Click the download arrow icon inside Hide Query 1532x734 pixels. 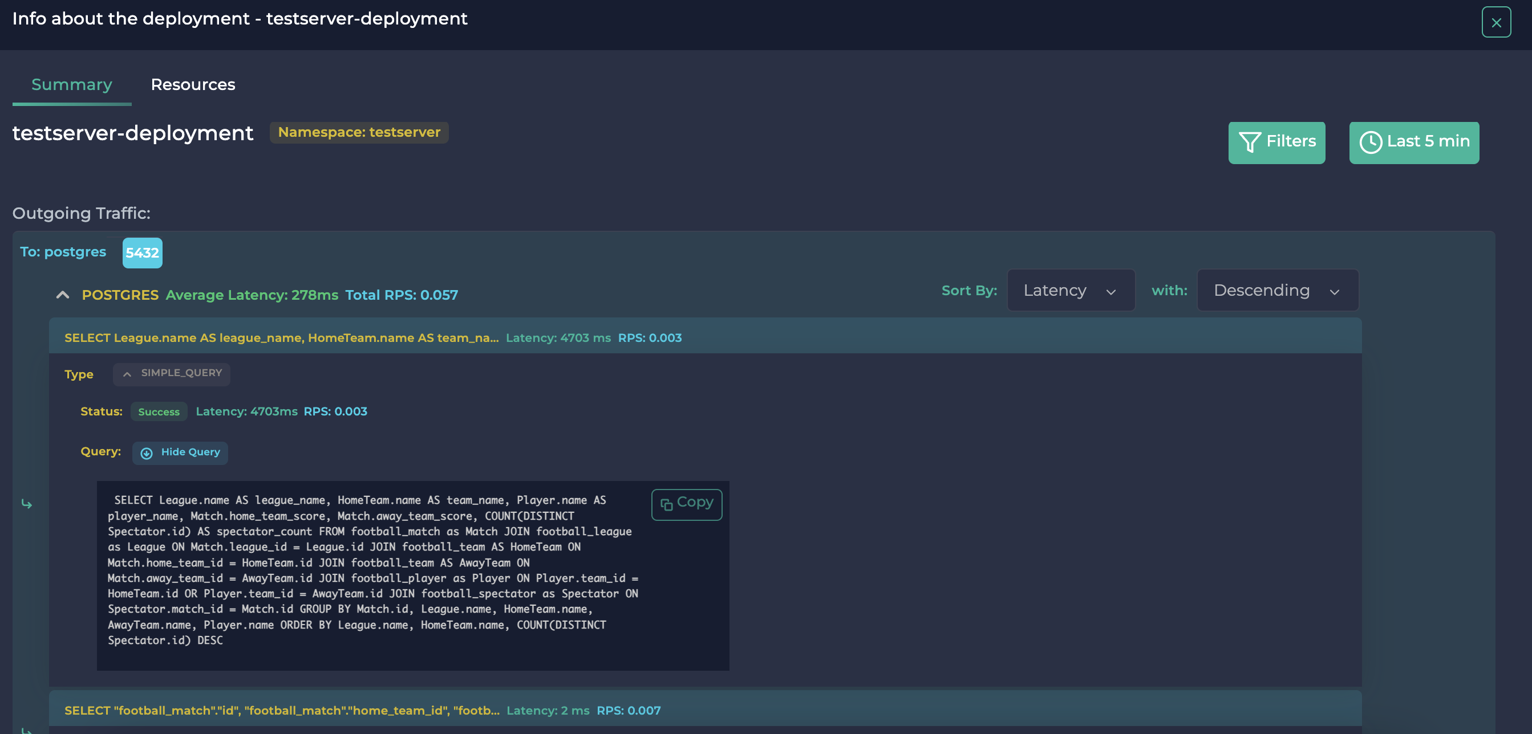pyautogui.click(x=147, y=452)
